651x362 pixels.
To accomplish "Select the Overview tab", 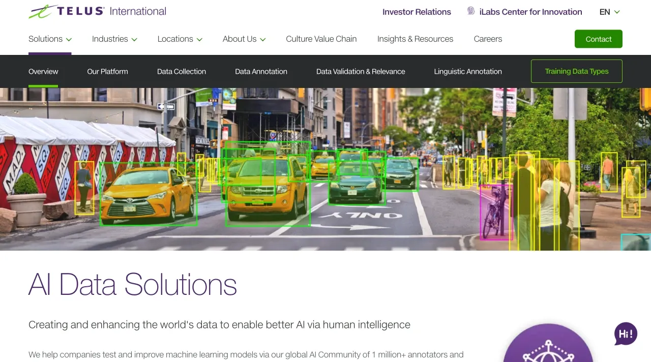I will 43,72.
